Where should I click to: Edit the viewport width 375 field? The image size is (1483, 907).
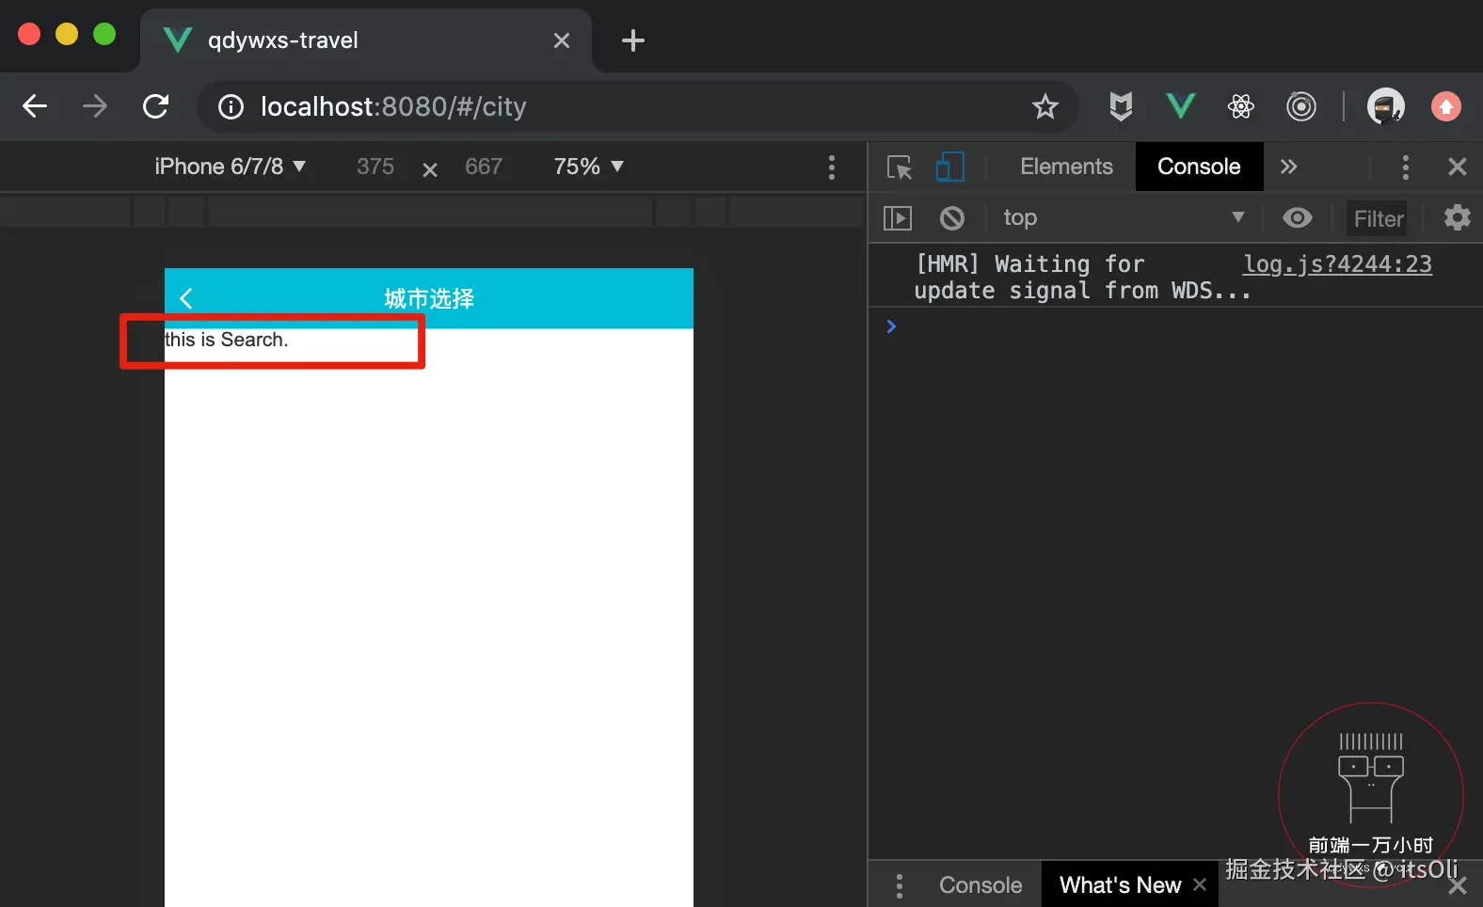375,167
